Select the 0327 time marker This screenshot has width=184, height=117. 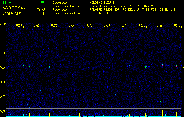pos(124,26)
